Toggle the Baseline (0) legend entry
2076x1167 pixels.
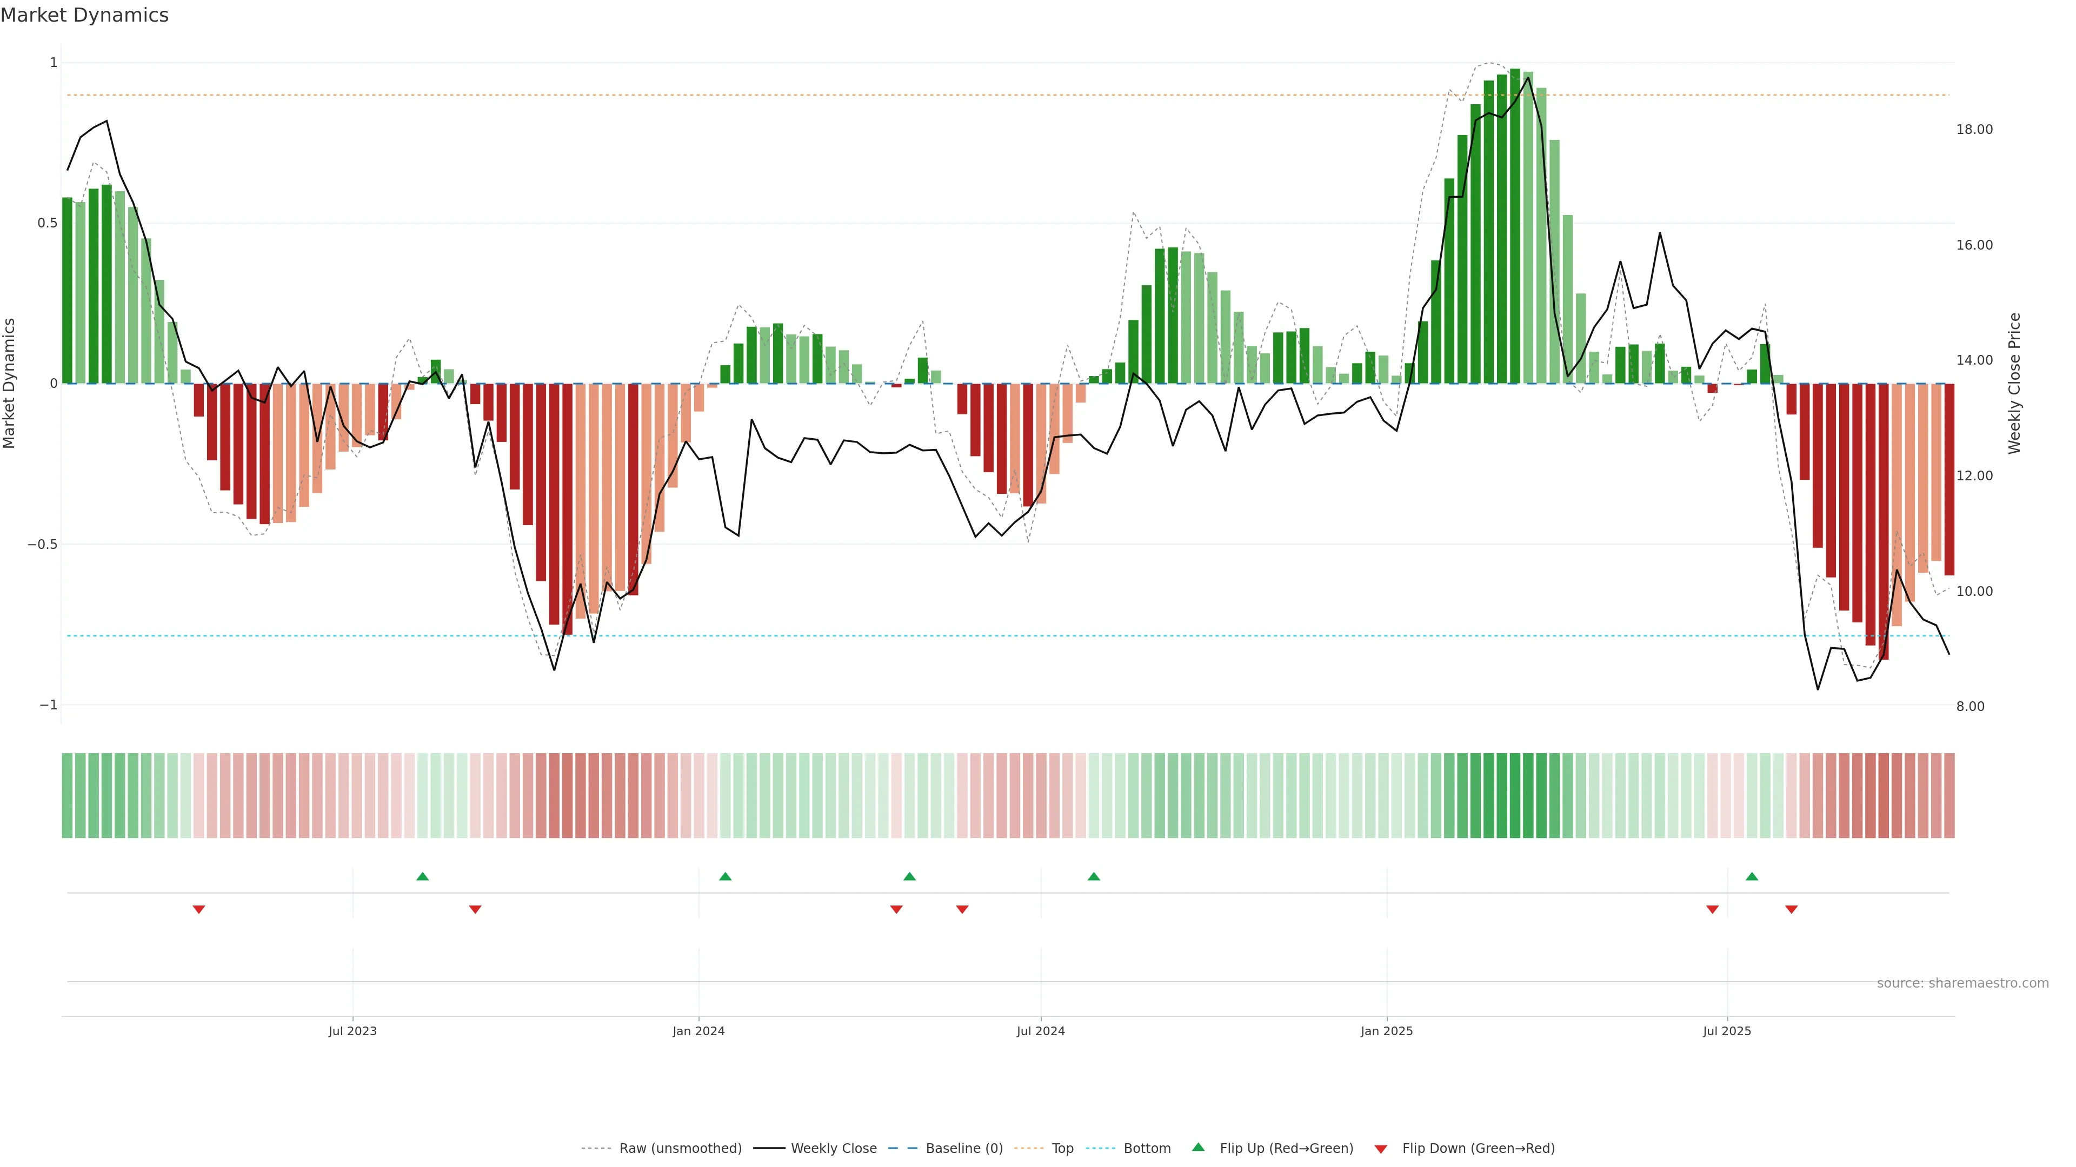(964, 1149)
